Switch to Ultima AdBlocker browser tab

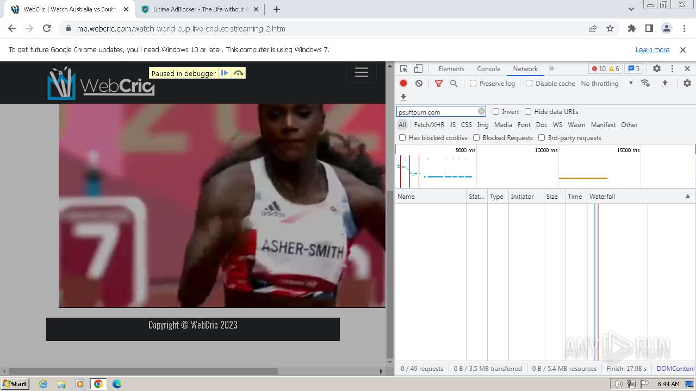pos(199,9)
